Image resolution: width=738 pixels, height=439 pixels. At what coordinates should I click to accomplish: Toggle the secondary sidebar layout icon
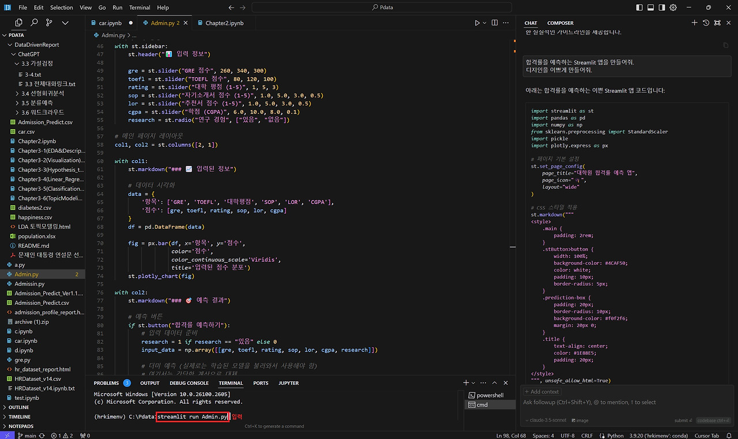(662, 7)
